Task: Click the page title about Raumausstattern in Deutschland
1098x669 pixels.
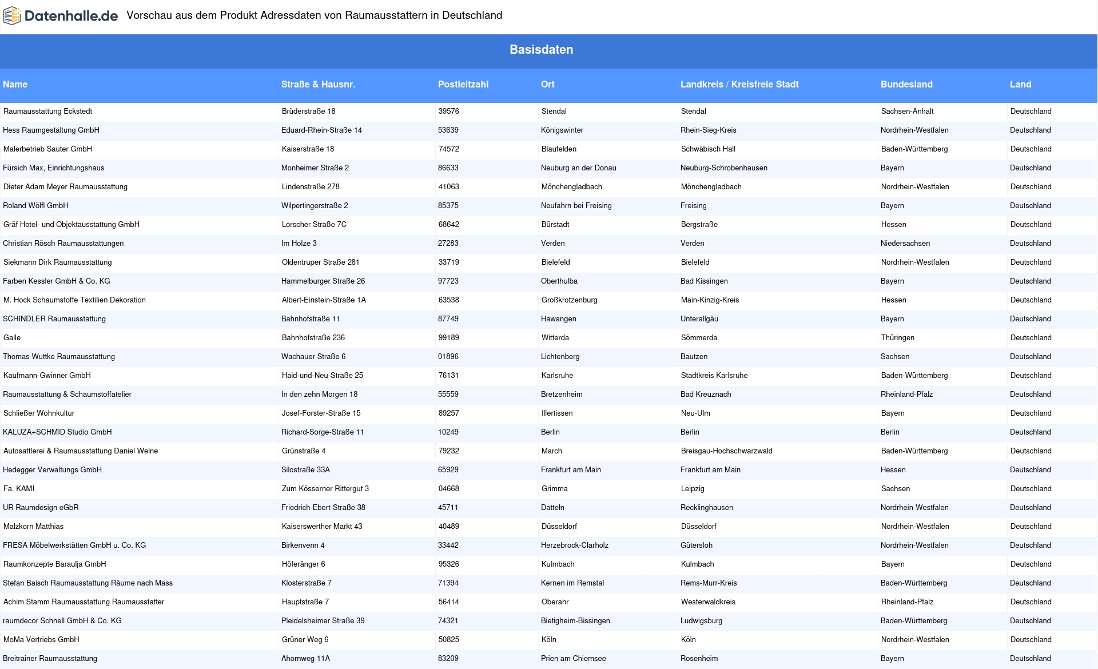Action: [315, 15]
